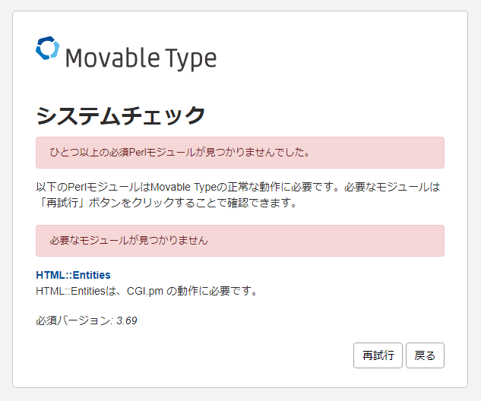
Task: Click the 必須バージョン: 3.69 version text
Action: pyautogui.click(x=87, y=320)
